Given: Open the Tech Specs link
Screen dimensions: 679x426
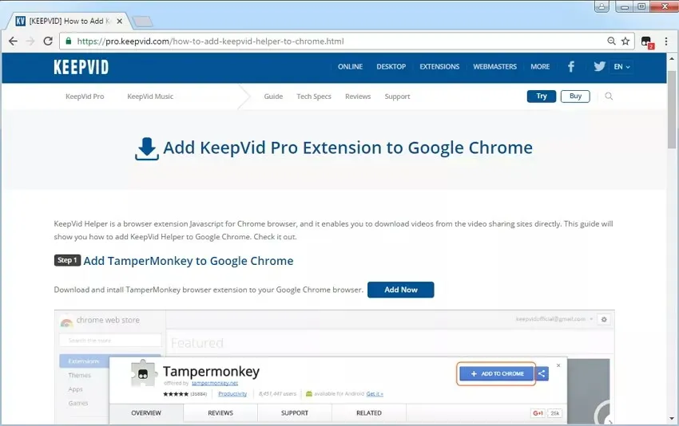Looking at the screenshot, I should pos(314,97).
